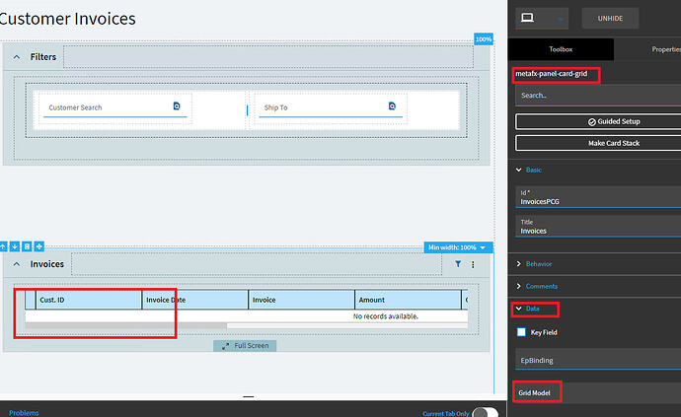Click the Amount column header
The height and width of the screenshot is (417, 681).
408,300
